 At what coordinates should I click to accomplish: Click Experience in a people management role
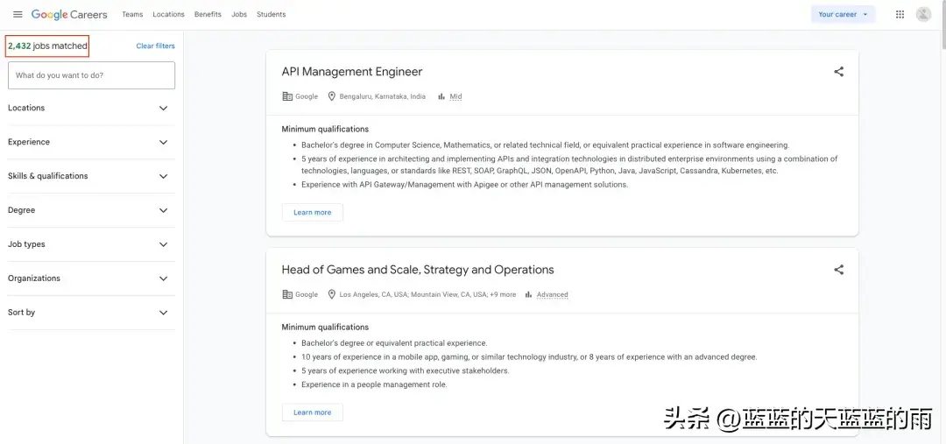coord(374,384)
